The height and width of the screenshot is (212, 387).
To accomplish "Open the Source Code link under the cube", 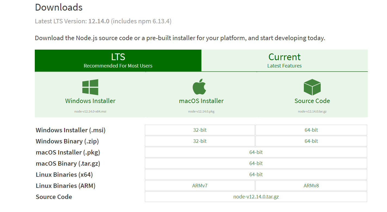I will click(312, 101).
